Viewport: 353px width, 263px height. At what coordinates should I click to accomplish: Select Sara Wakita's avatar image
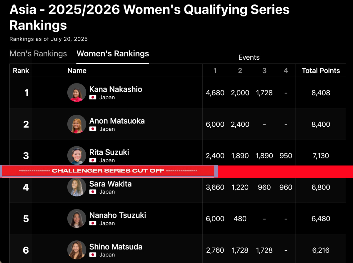tap(76, 187)
